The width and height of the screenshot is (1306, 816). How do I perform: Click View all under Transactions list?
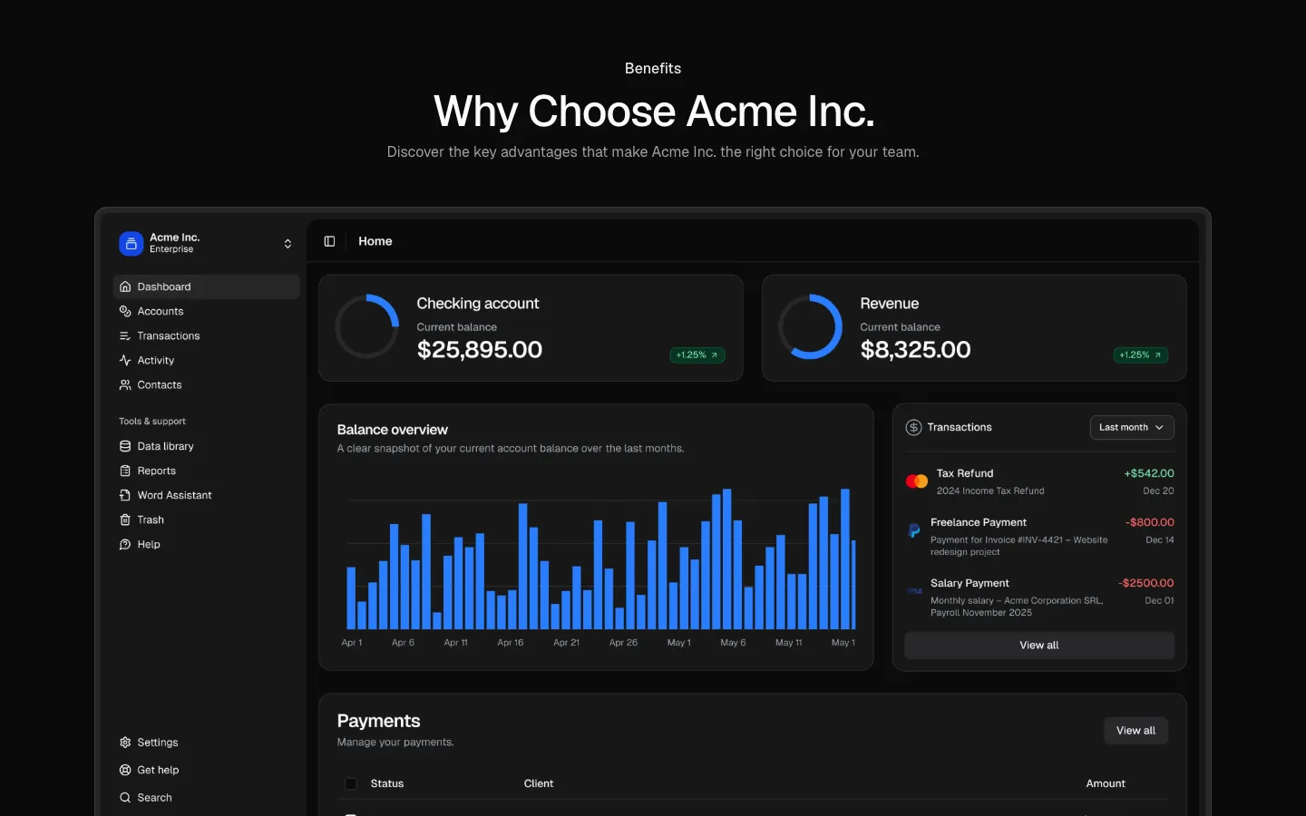[1039, 646]
